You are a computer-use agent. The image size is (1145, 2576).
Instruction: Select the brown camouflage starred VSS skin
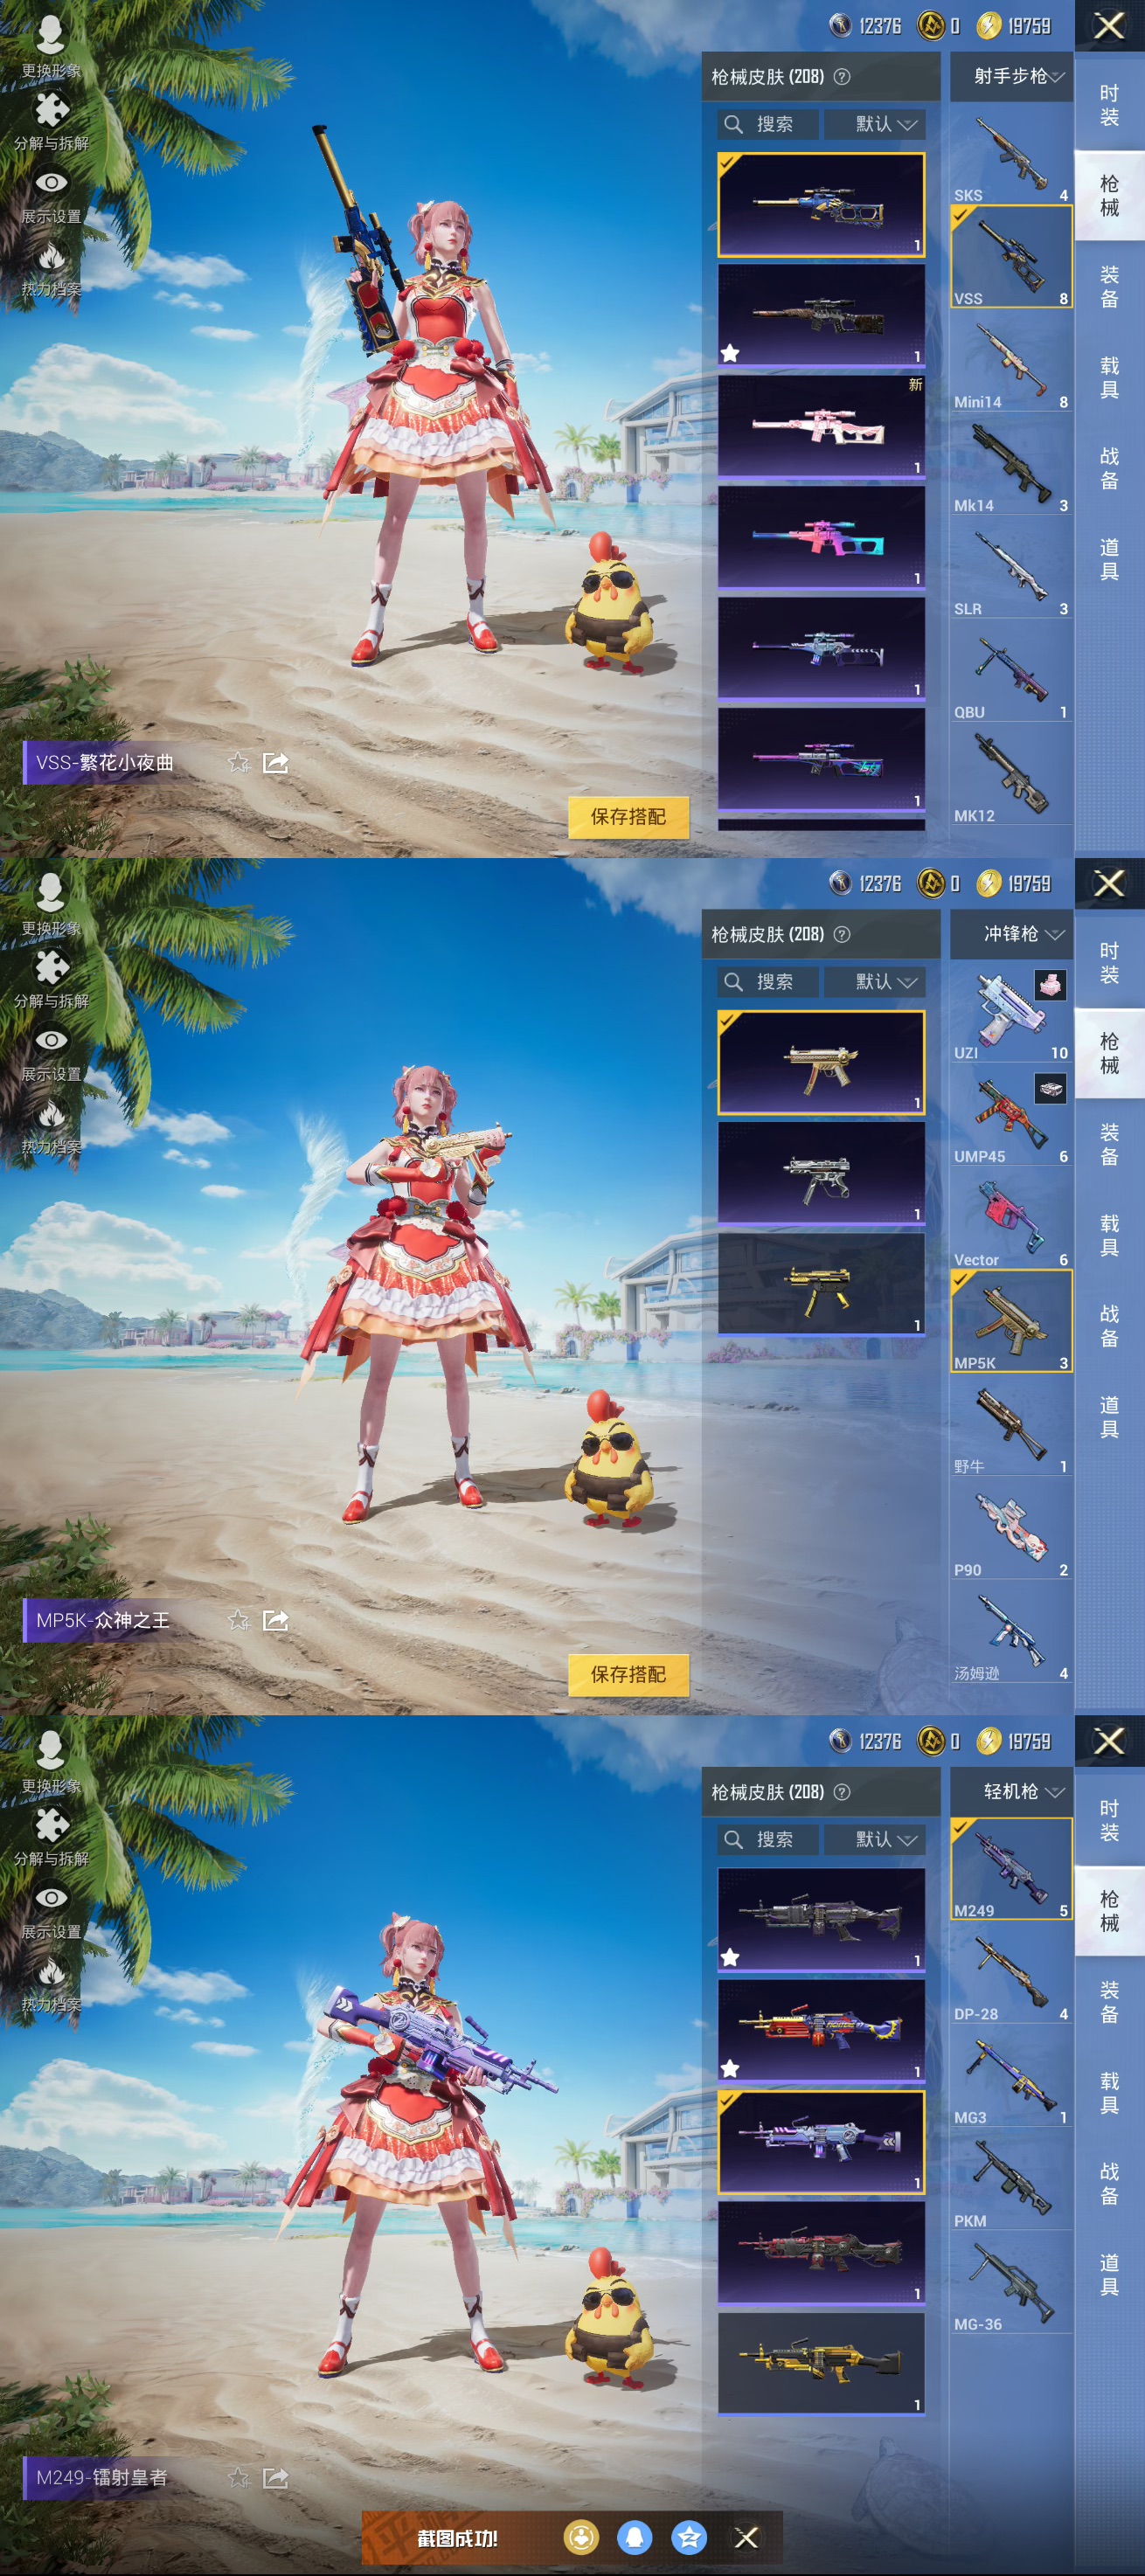click(821, 316)
